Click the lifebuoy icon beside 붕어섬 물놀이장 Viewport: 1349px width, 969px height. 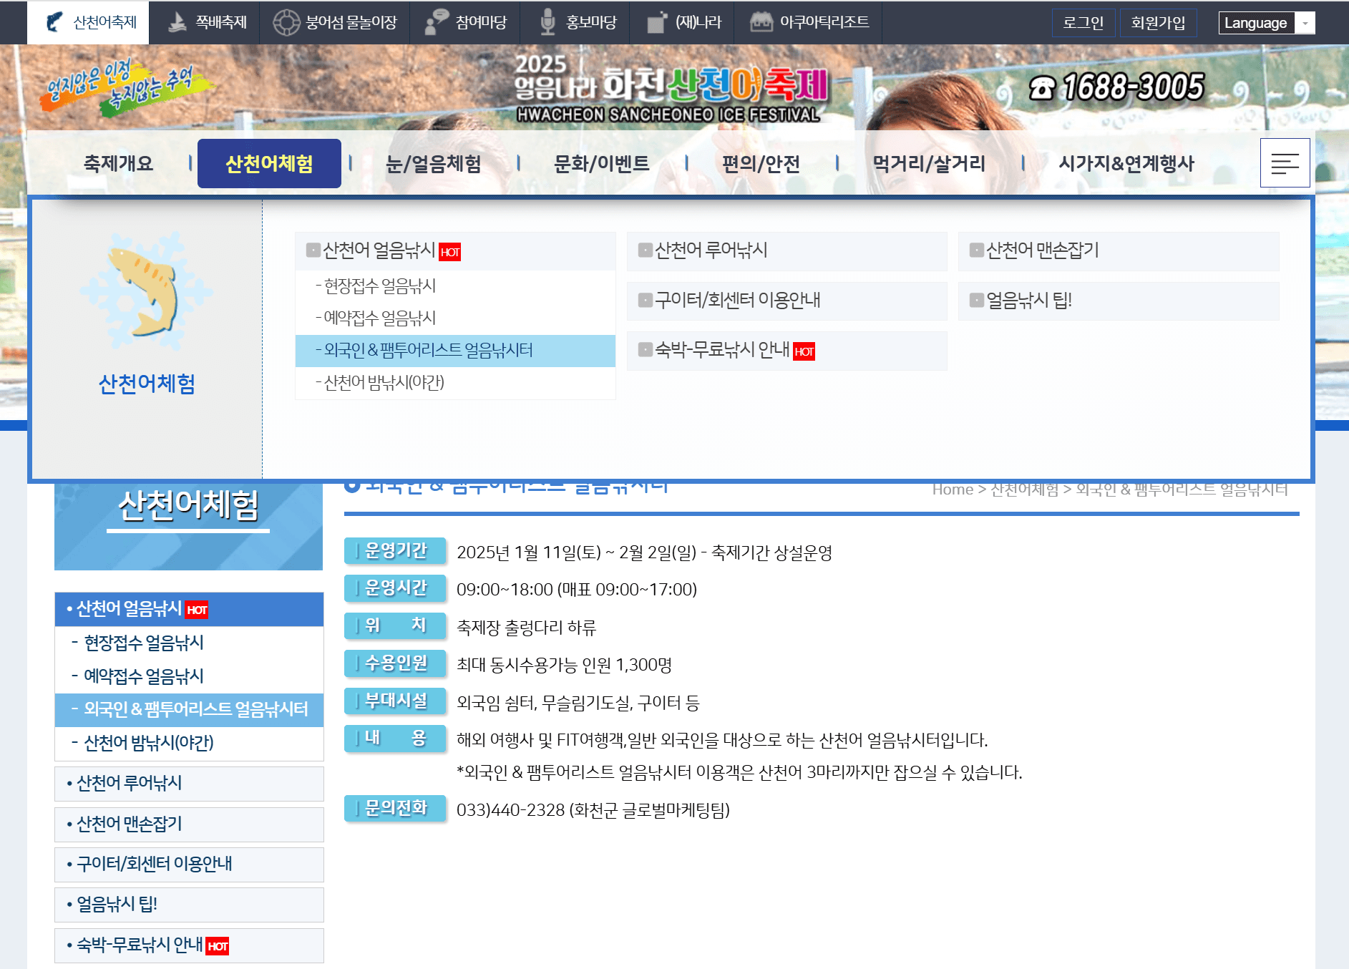[x=286, y=22]
